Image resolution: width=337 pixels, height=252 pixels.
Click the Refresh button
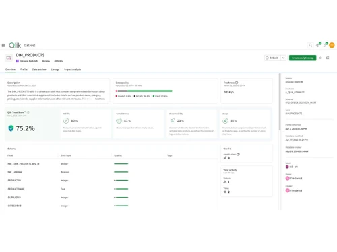272,58
